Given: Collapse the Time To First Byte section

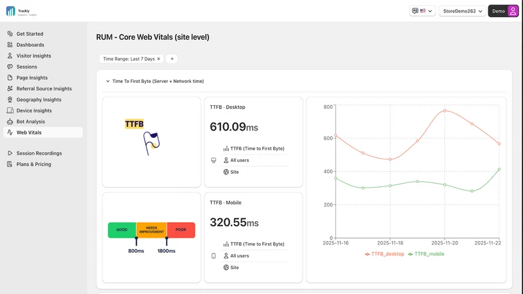Looking at the screenshot, I should 108,81.
